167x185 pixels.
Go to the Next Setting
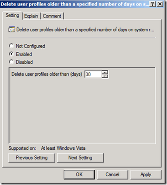(x=80, y=158)
